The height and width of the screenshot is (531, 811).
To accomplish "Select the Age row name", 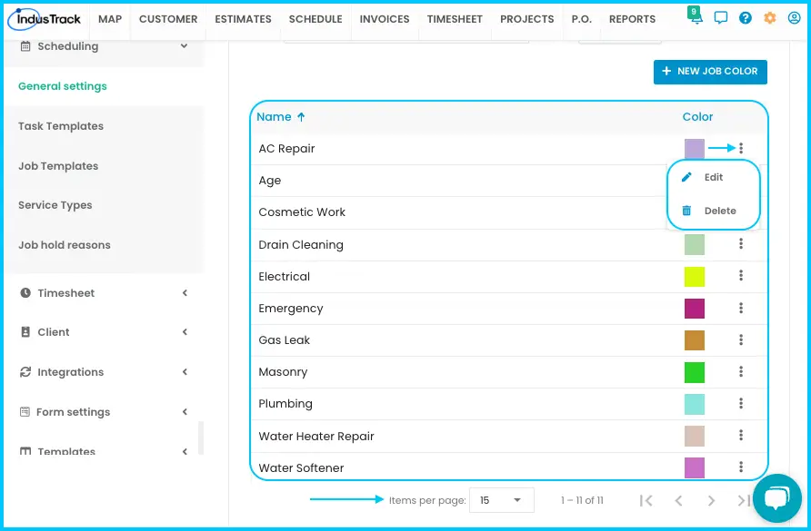I will (269, 181).
